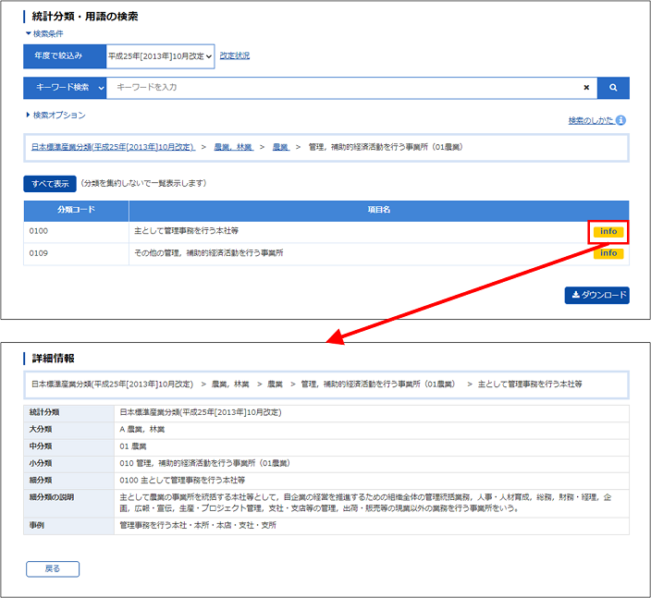651x598 pixels.
Task: Click the すべて表示 button
Action: tap(50, 184)
